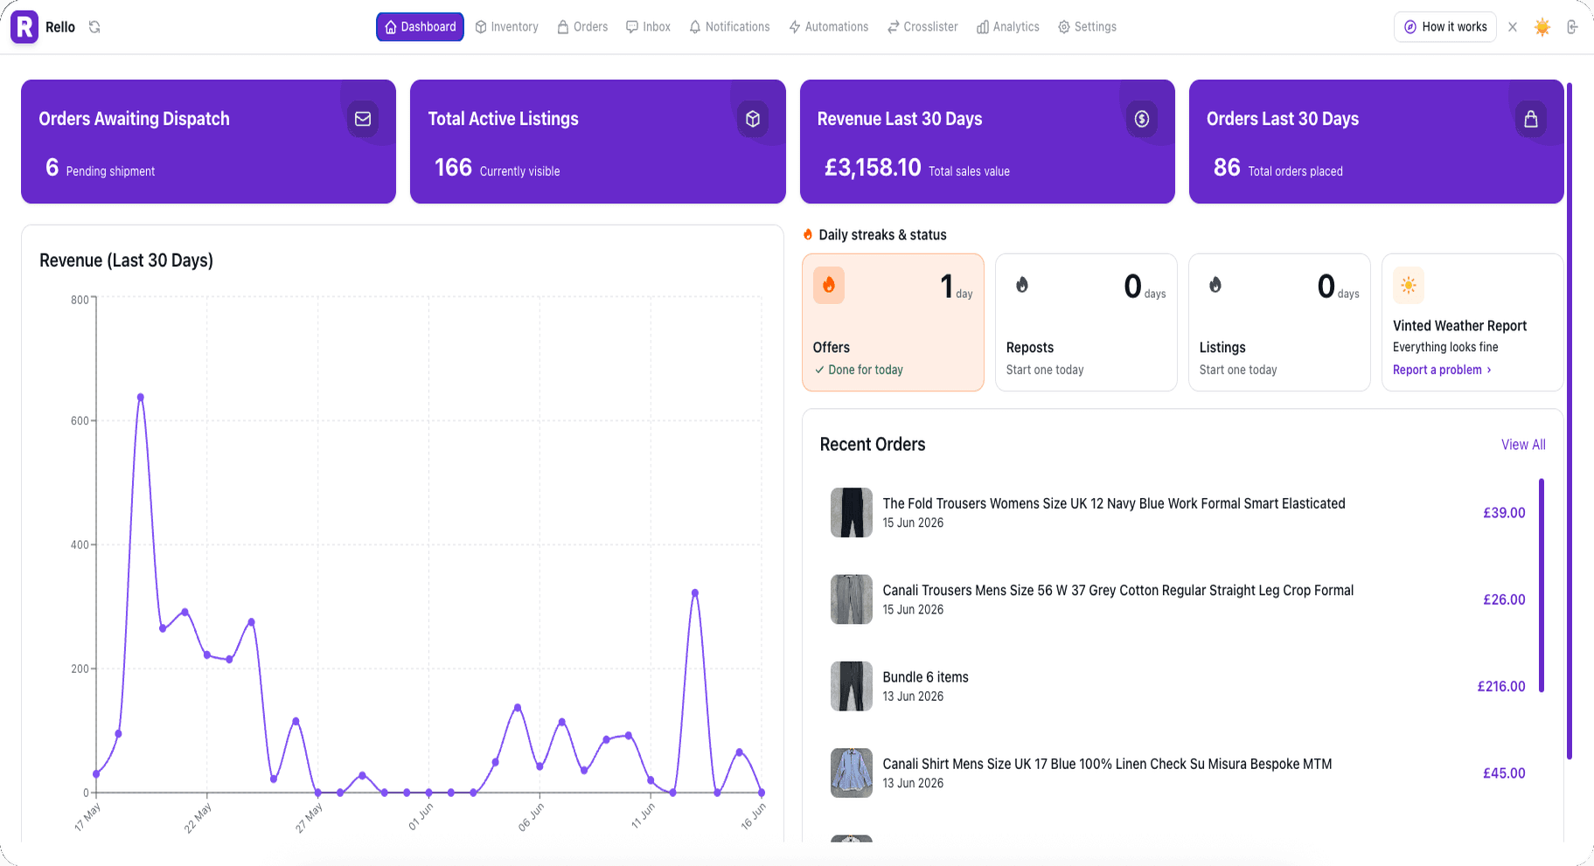The width and height of the screenshot is (1594, 866).
Task: Click the flame icon in Reposts card
Action: point(1022,285)
